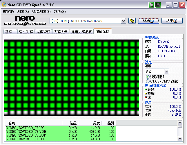Click the 144 KB length cell
The width and height of the screenshot is (187, 145).
click(95, 139)
